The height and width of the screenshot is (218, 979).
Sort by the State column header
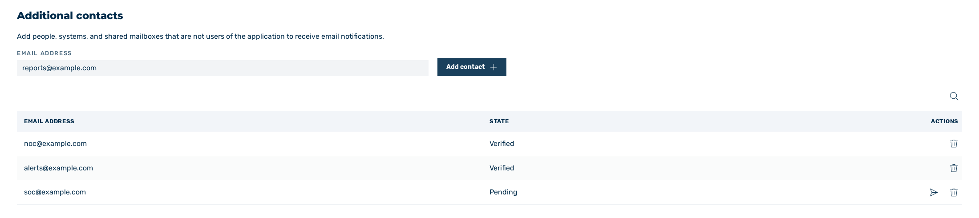499,121
